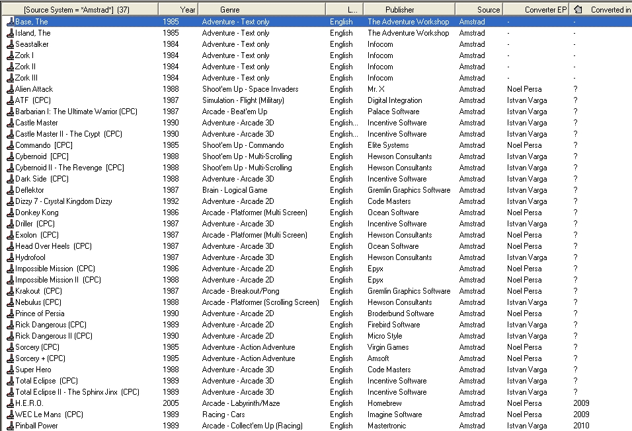Select Dizzy 7 - Crystal Kingdom Dizzy
This screenshot has width=632, height=431.
click(x=63, y=201)
